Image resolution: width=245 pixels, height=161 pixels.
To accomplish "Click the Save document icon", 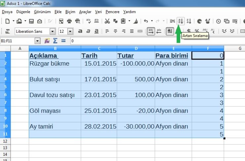I will click(31, 21).
